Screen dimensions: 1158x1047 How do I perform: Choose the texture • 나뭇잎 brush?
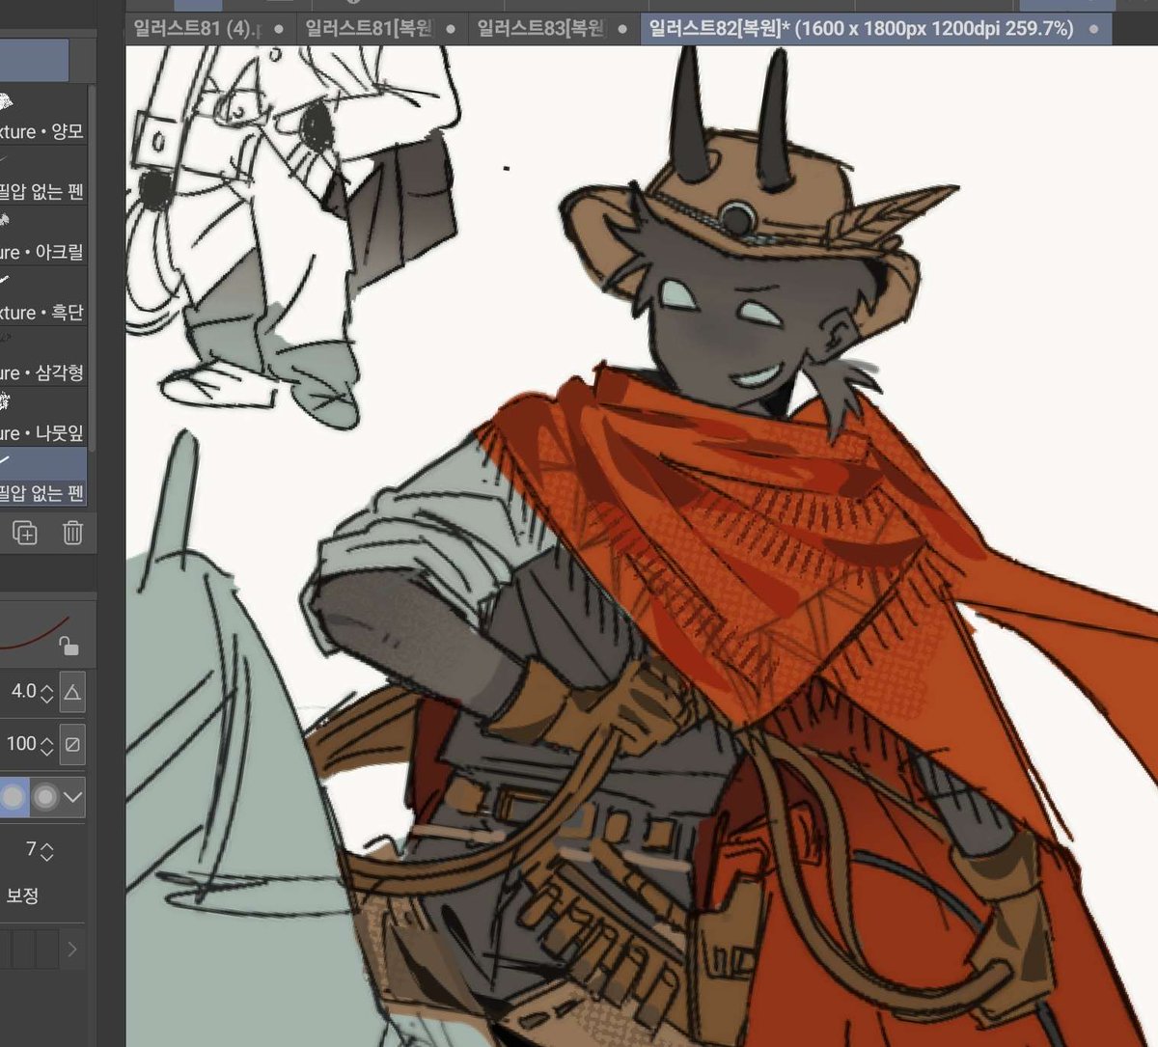[43, 419]
